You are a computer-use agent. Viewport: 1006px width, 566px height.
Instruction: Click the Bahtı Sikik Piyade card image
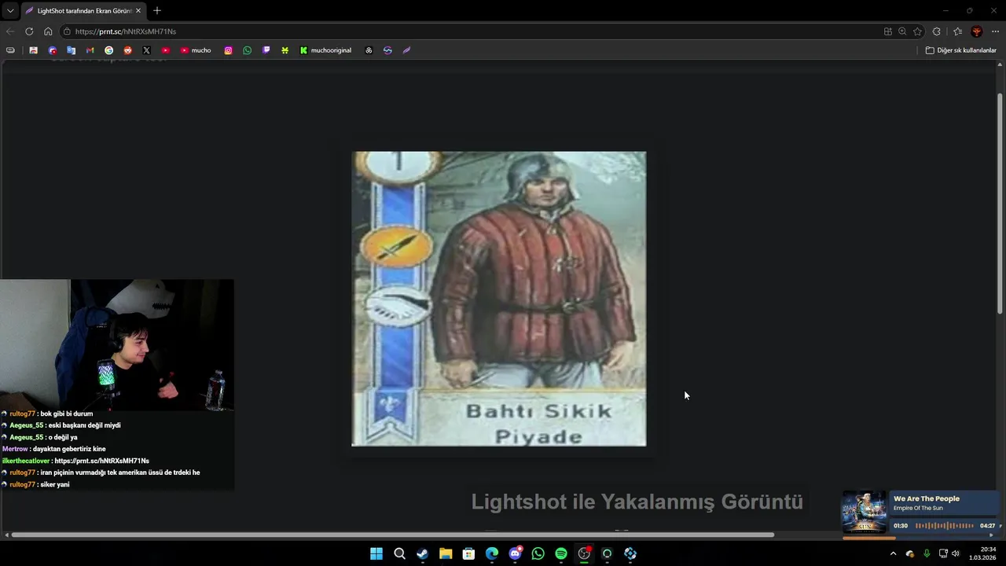pos(499,299)
